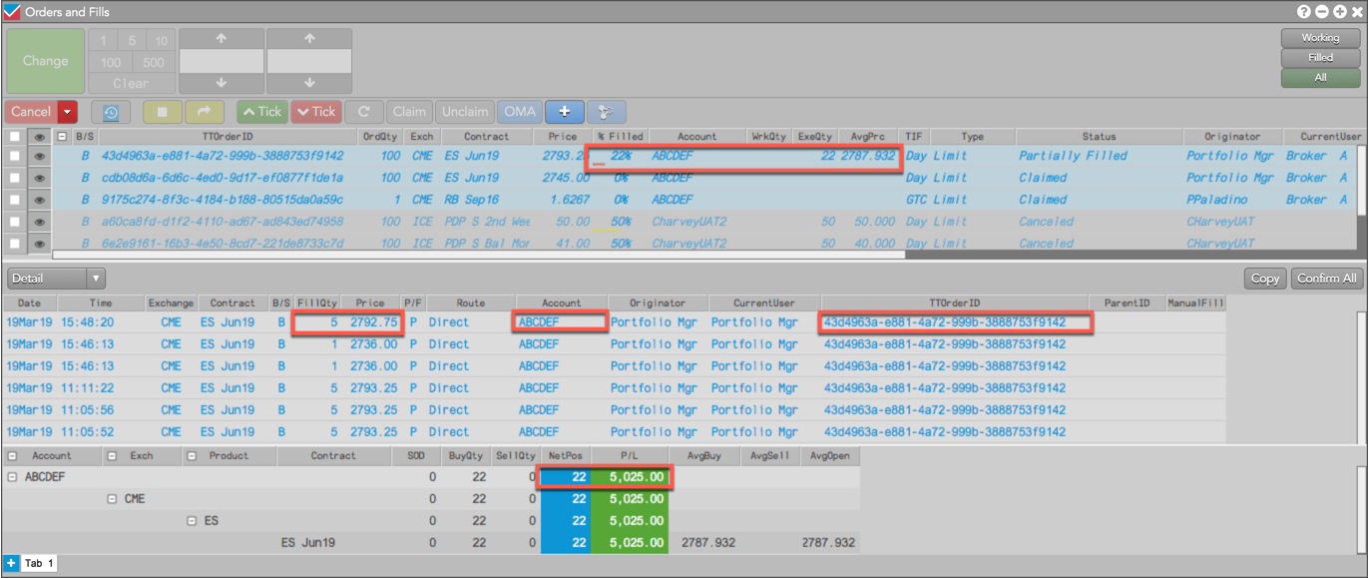Click down arrow on second stepper
This screenshot has width=1368, height=578.
tap(309, 82)
